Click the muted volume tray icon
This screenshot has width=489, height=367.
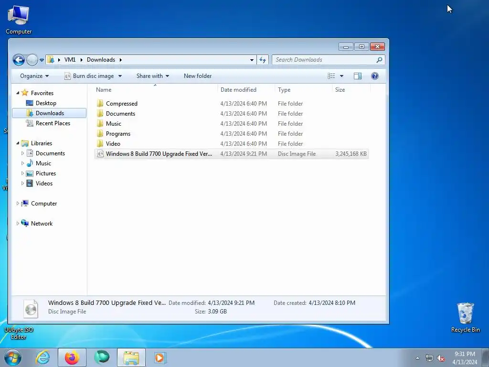click(x=441, y=358)
